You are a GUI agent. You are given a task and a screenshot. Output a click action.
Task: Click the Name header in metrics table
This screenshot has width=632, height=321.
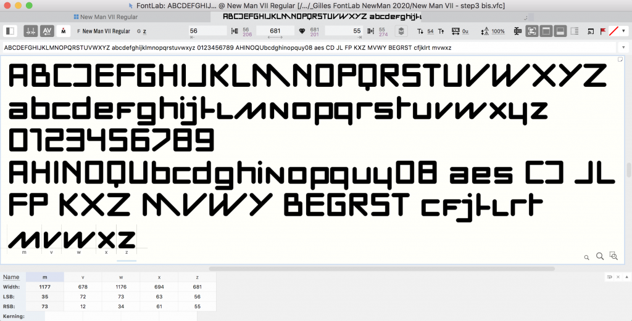(11, 277)
